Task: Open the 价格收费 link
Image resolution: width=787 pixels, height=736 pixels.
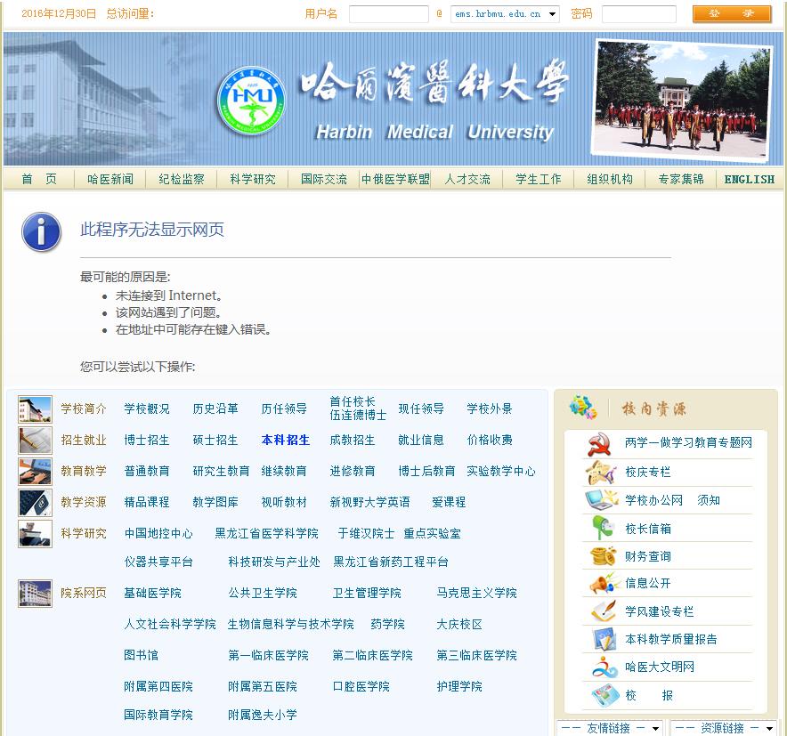Action: [x=490, y=440]
